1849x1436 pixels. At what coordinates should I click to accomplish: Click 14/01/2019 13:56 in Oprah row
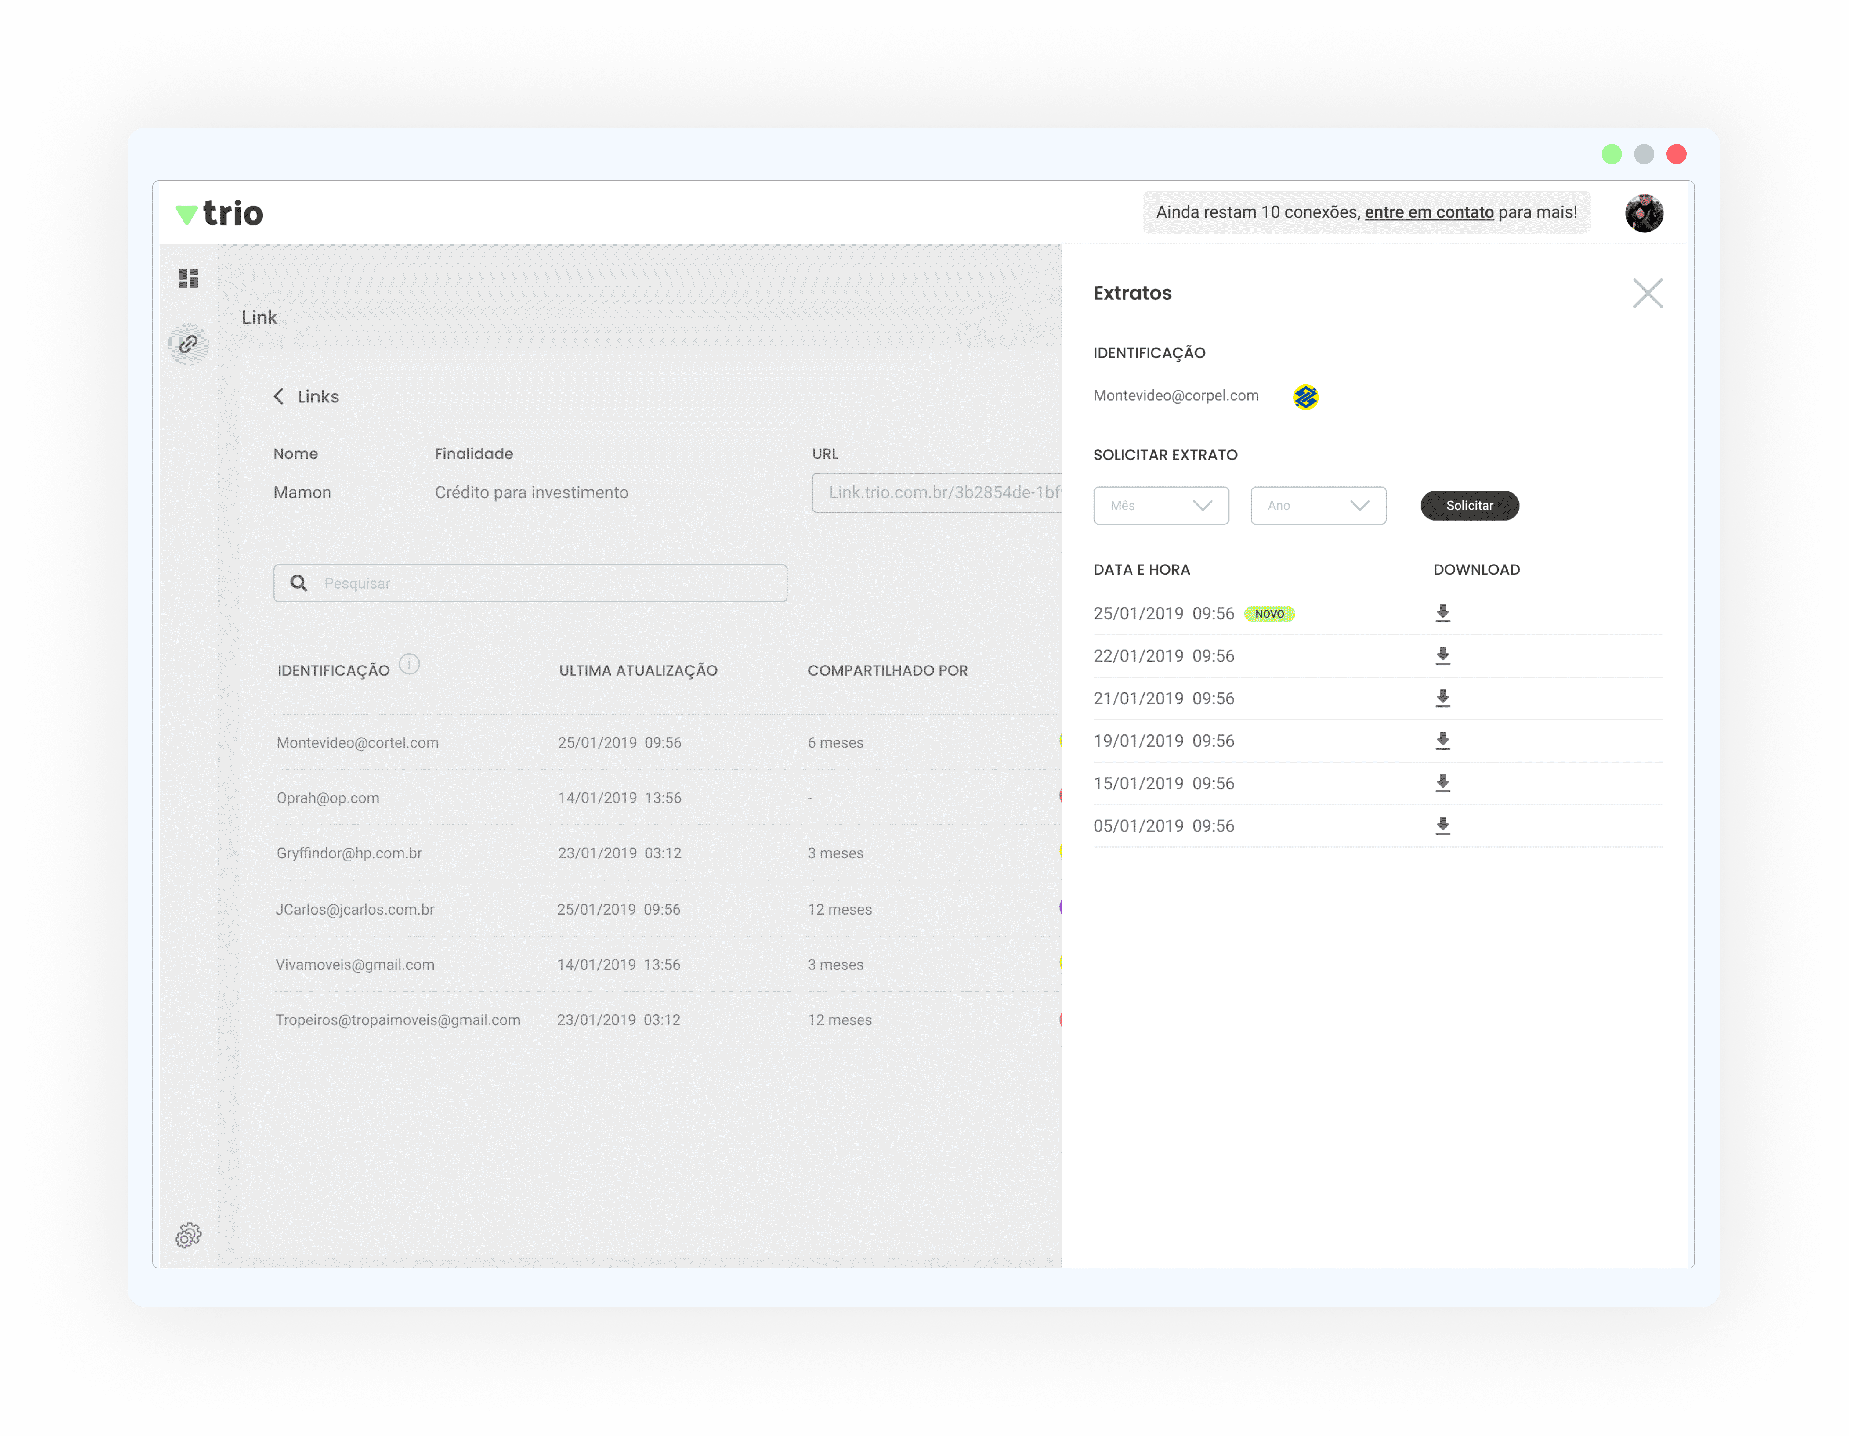pos(620,798)
